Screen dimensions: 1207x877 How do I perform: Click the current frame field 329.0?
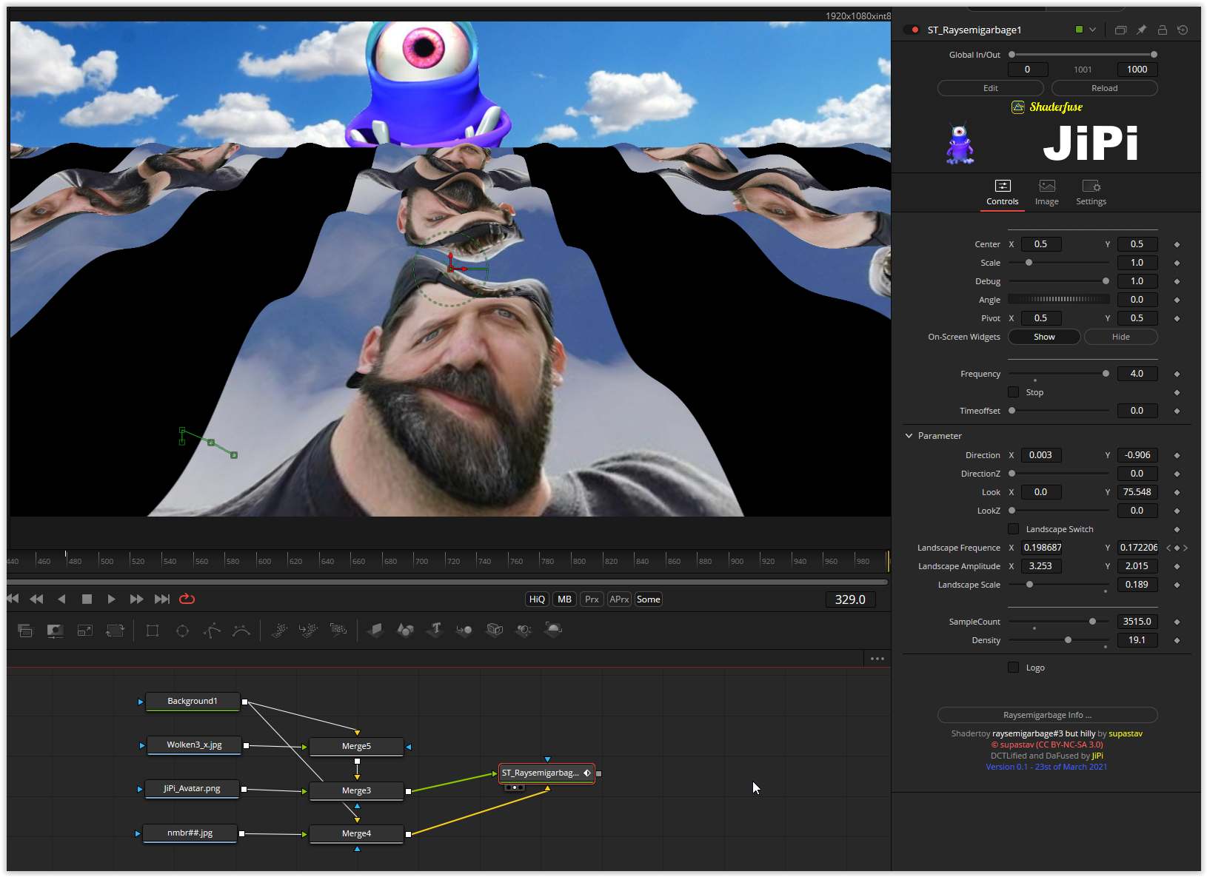point(850,599)
